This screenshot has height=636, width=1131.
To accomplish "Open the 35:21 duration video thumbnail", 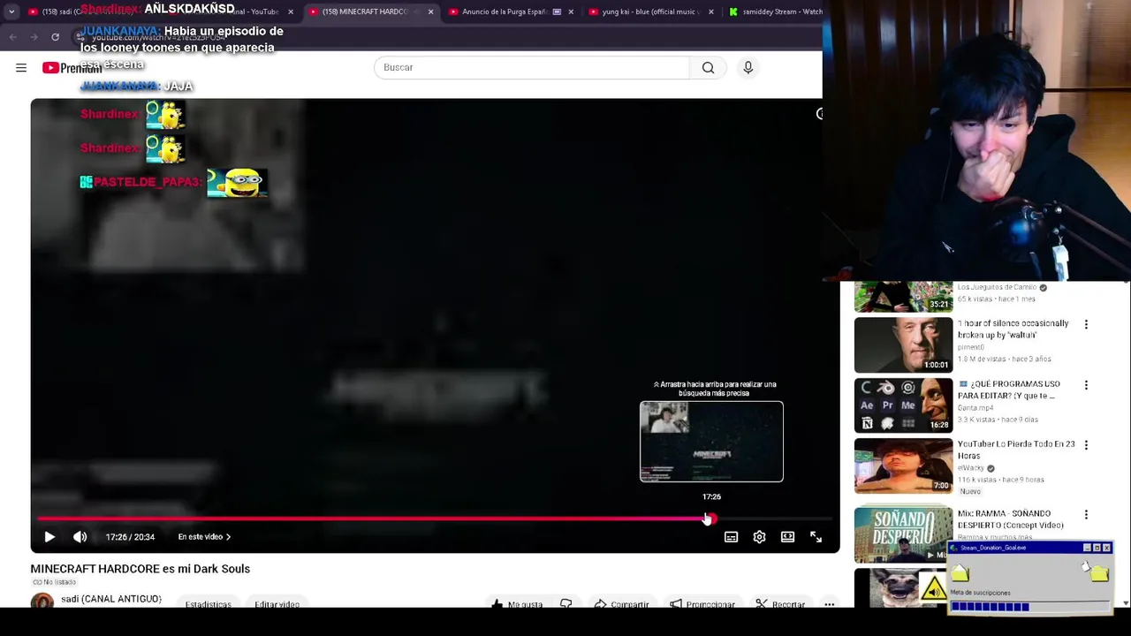I will [x=903, y=297].
